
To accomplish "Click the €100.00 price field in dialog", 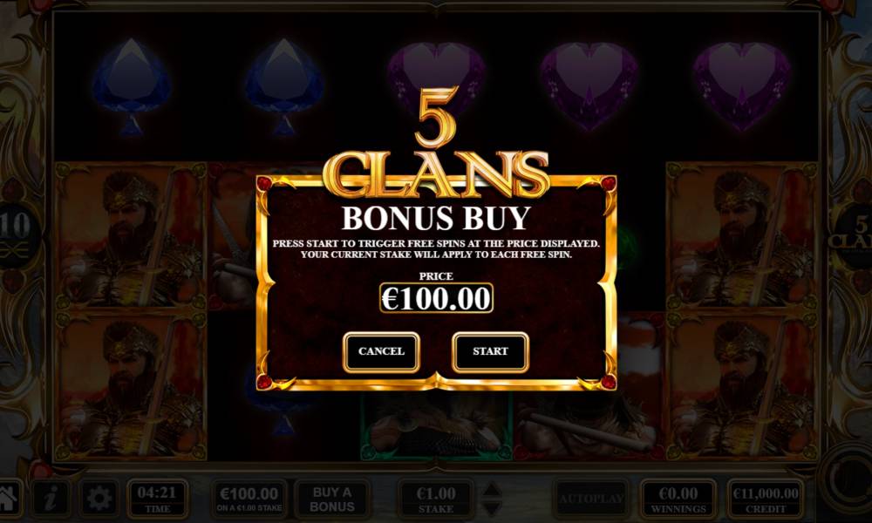I will (x=437, y=298).
